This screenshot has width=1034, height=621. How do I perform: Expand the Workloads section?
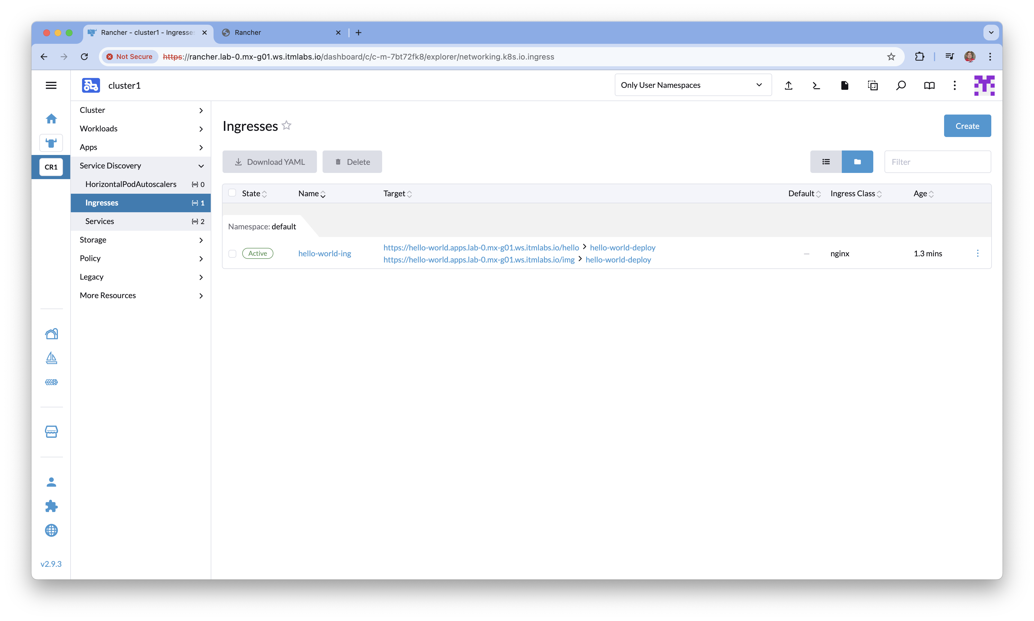point(141,129)
